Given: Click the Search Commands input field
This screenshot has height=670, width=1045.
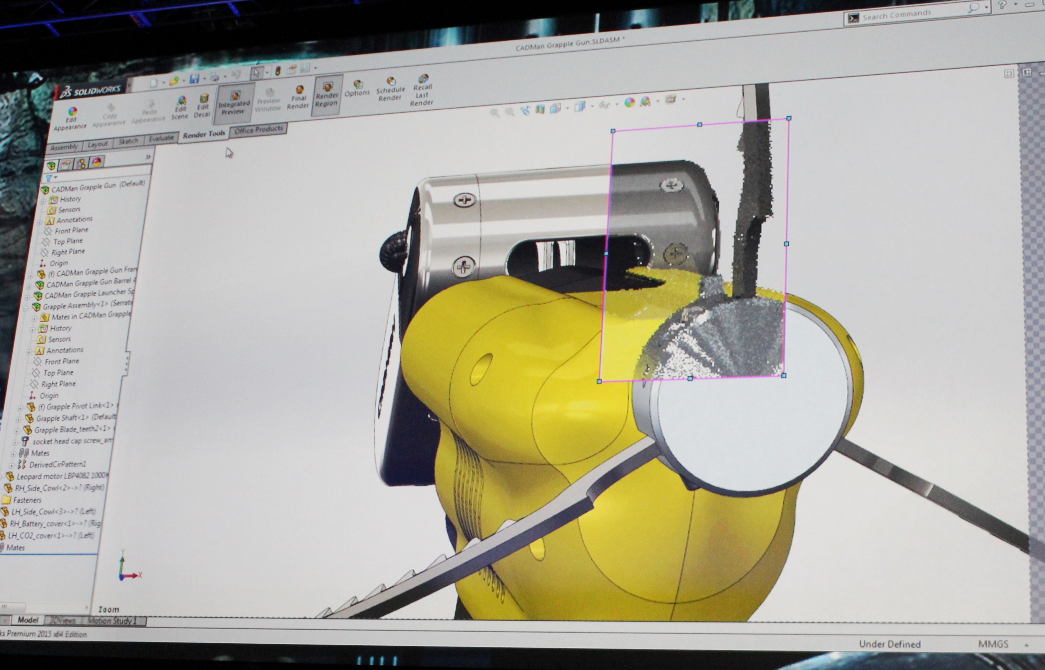Looking at the screenshot, I should (x=910, y=14).
